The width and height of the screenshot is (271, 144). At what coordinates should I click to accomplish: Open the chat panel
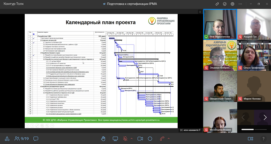[x=36, y=139]
